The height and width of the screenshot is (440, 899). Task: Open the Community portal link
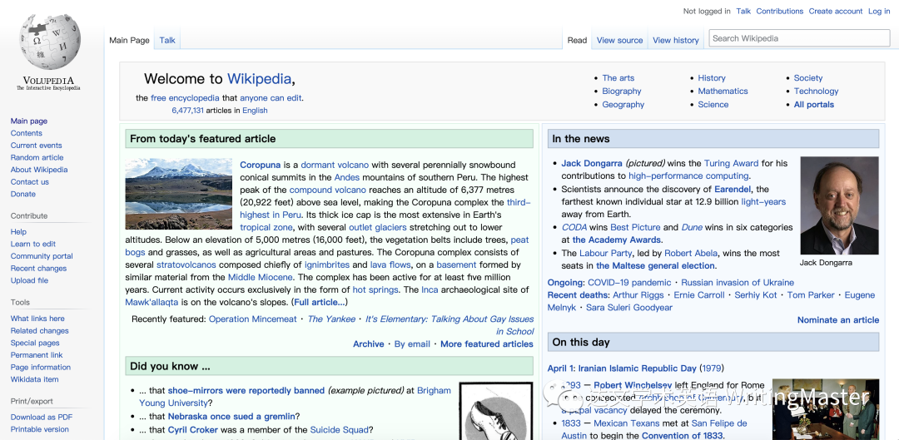(42, 256)
